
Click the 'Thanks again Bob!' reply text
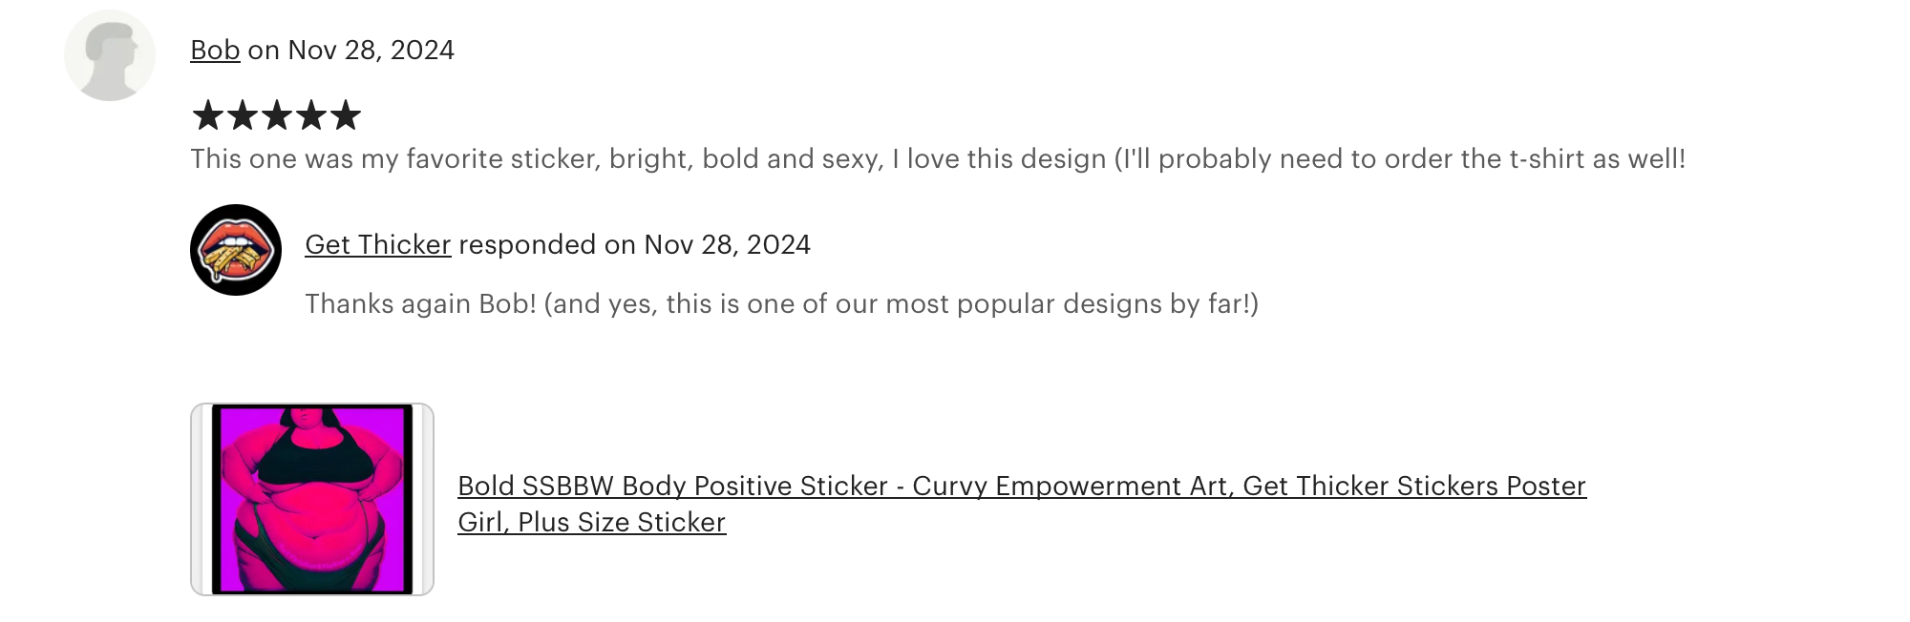[420, 303]
